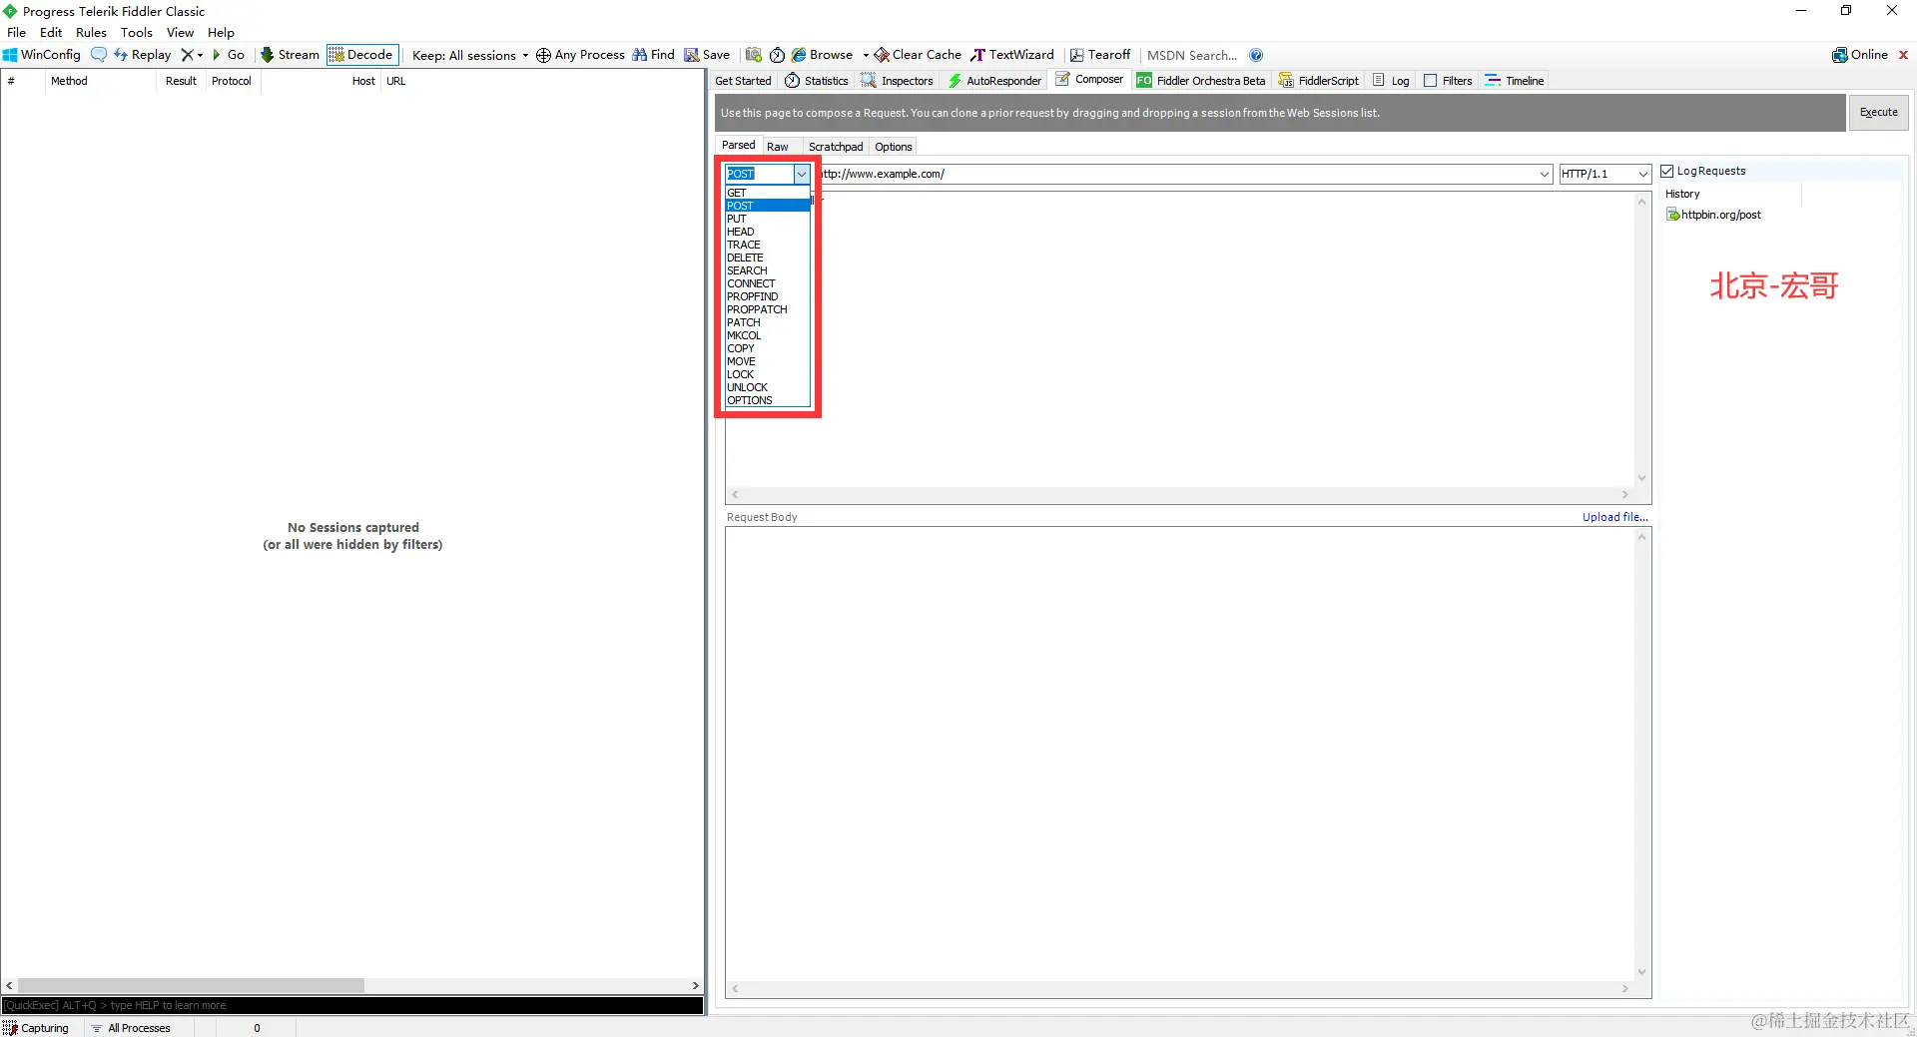Click into the MSDN Search field

click(x=1192, y=55)
